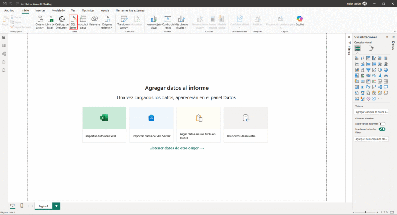Switch to table view in left sidebar
This screenshot has width=397, height=215.
click(x=4, y=46)
